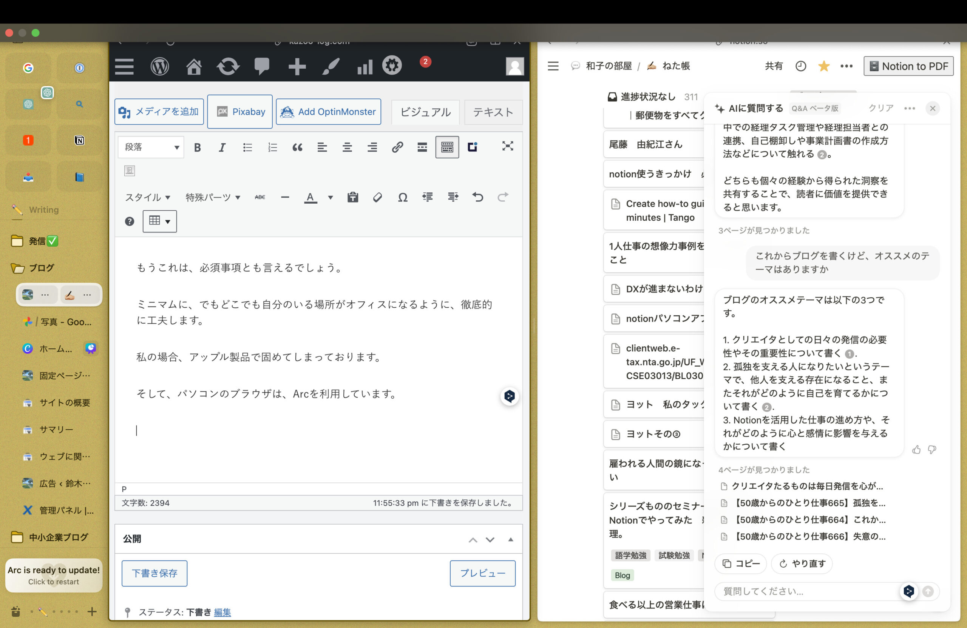This screenshot has width=967, height=628.
Task: Open the text color picker arrow
Action: pos(330,198)
